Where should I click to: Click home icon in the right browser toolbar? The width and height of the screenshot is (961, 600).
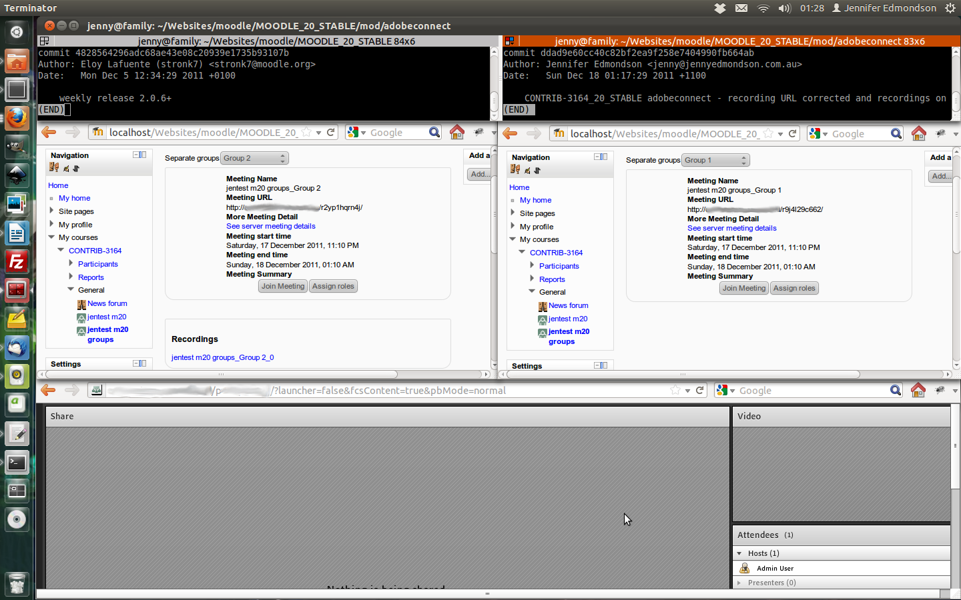tap(918, 133)
